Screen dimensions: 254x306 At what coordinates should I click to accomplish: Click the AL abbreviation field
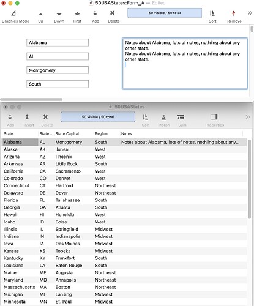tap(58, 56)
